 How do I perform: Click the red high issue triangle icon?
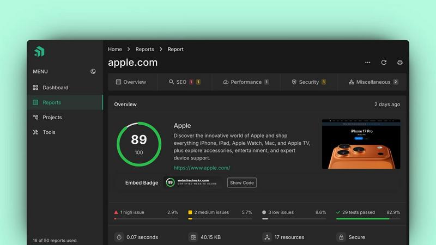(116, 212)
